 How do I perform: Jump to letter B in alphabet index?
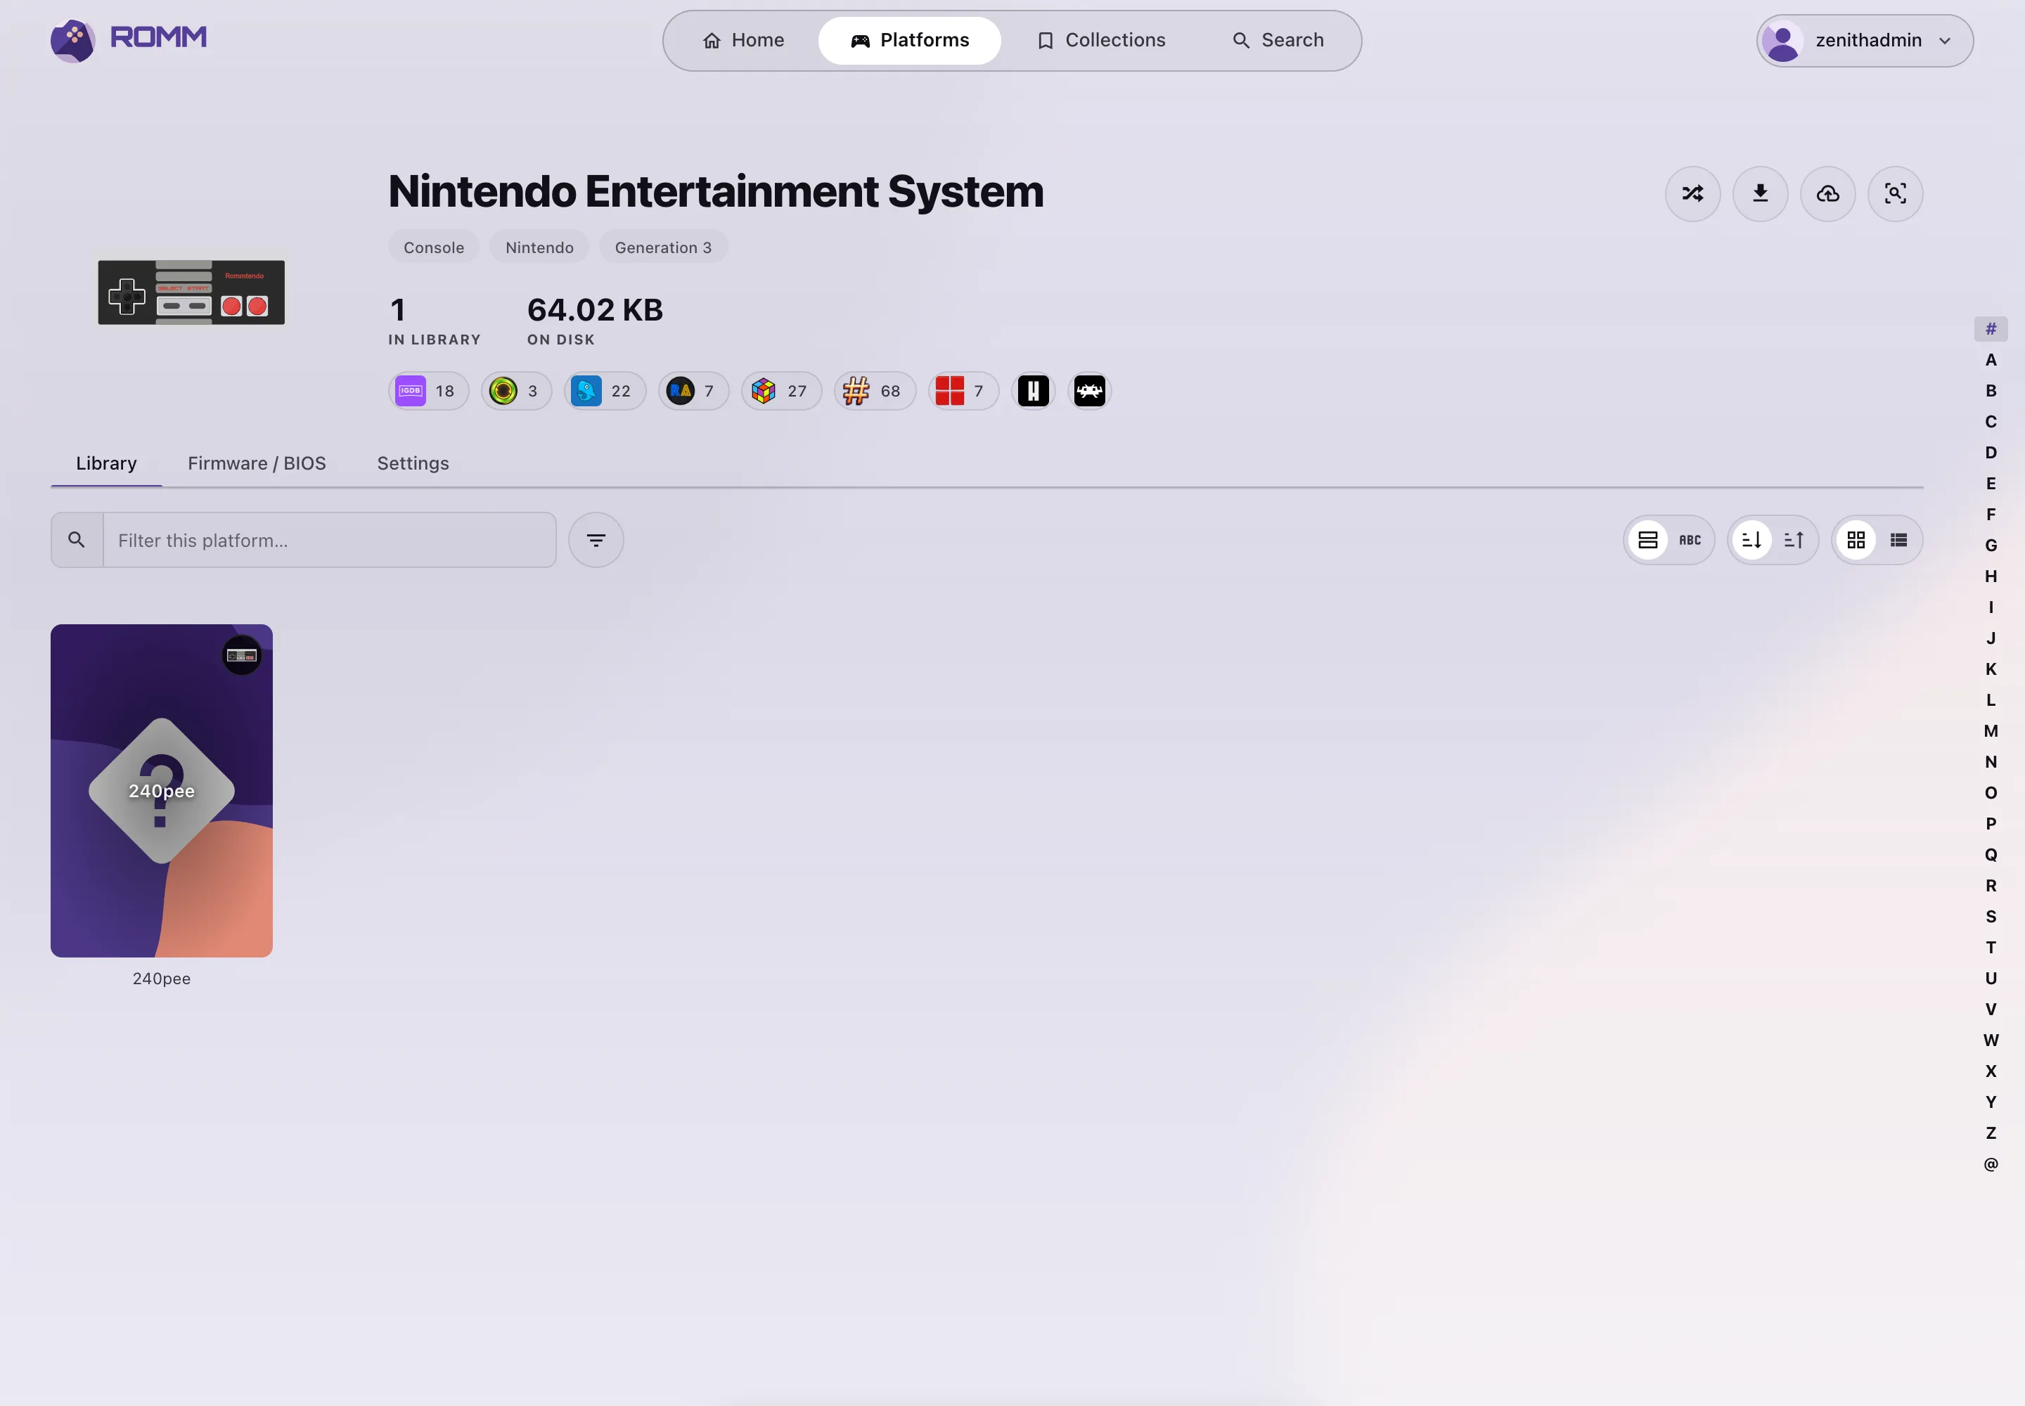tap(1991, 390)
